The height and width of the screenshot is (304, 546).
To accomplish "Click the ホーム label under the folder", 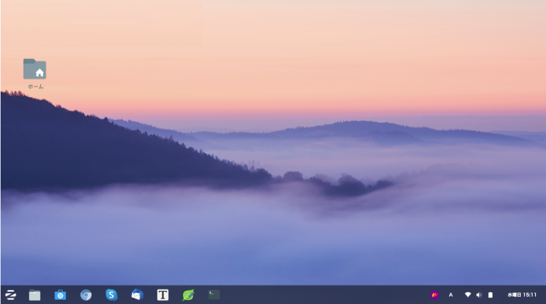I will 35,87.
